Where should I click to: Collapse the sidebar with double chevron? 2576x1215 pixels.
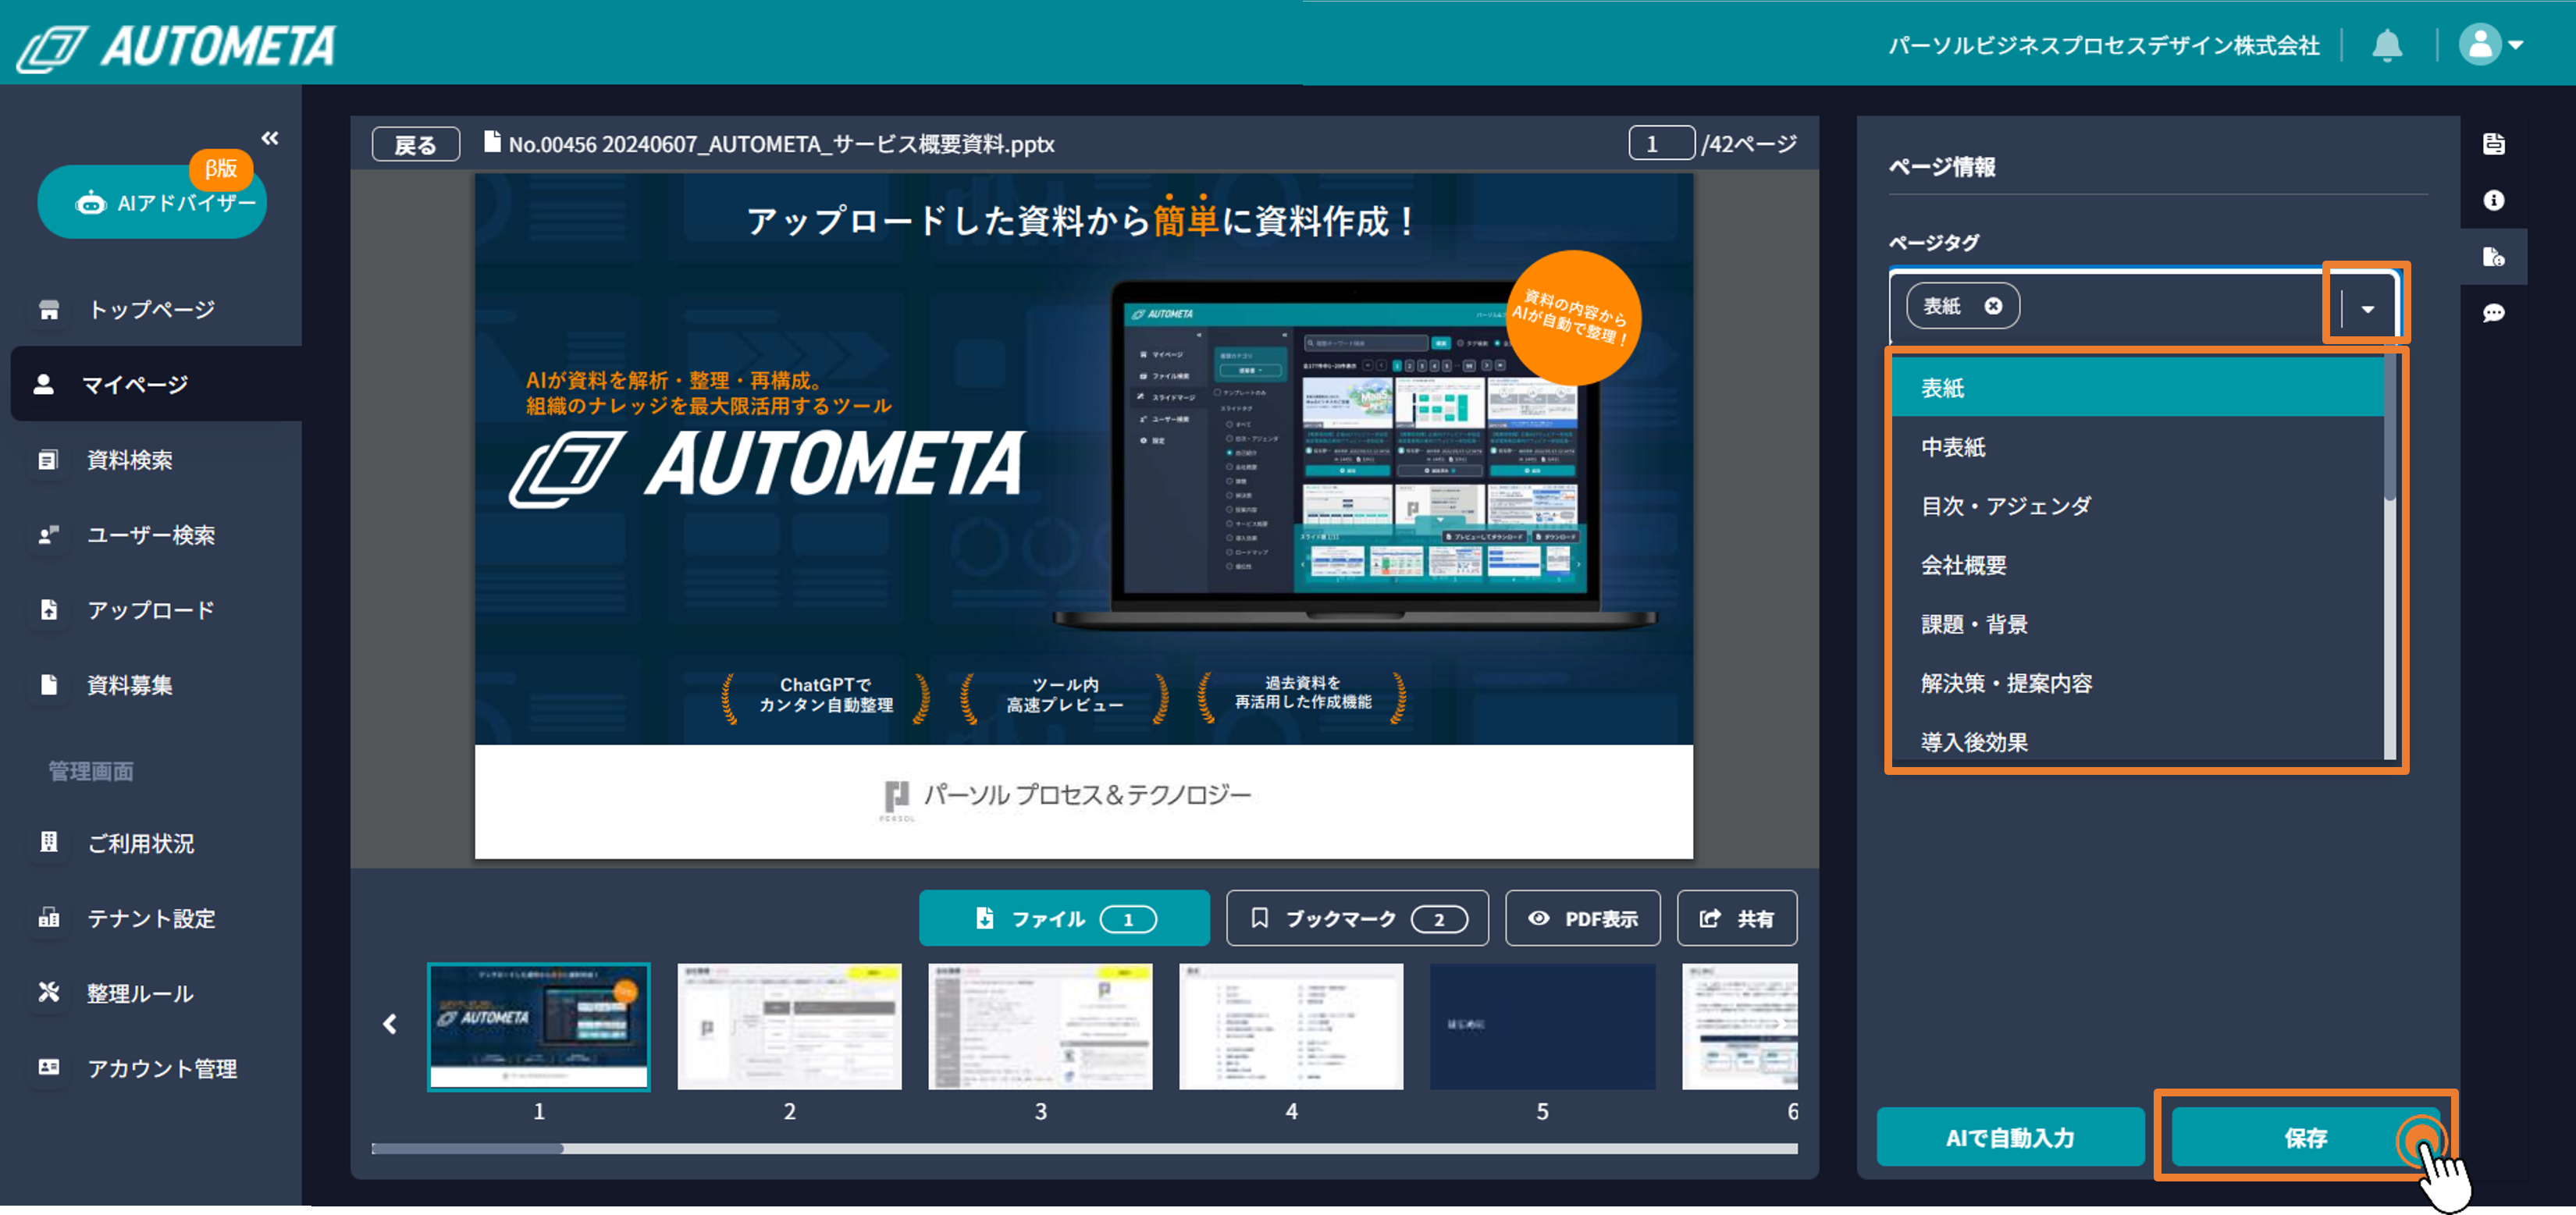pyautogui.click(x=270, y=138)
